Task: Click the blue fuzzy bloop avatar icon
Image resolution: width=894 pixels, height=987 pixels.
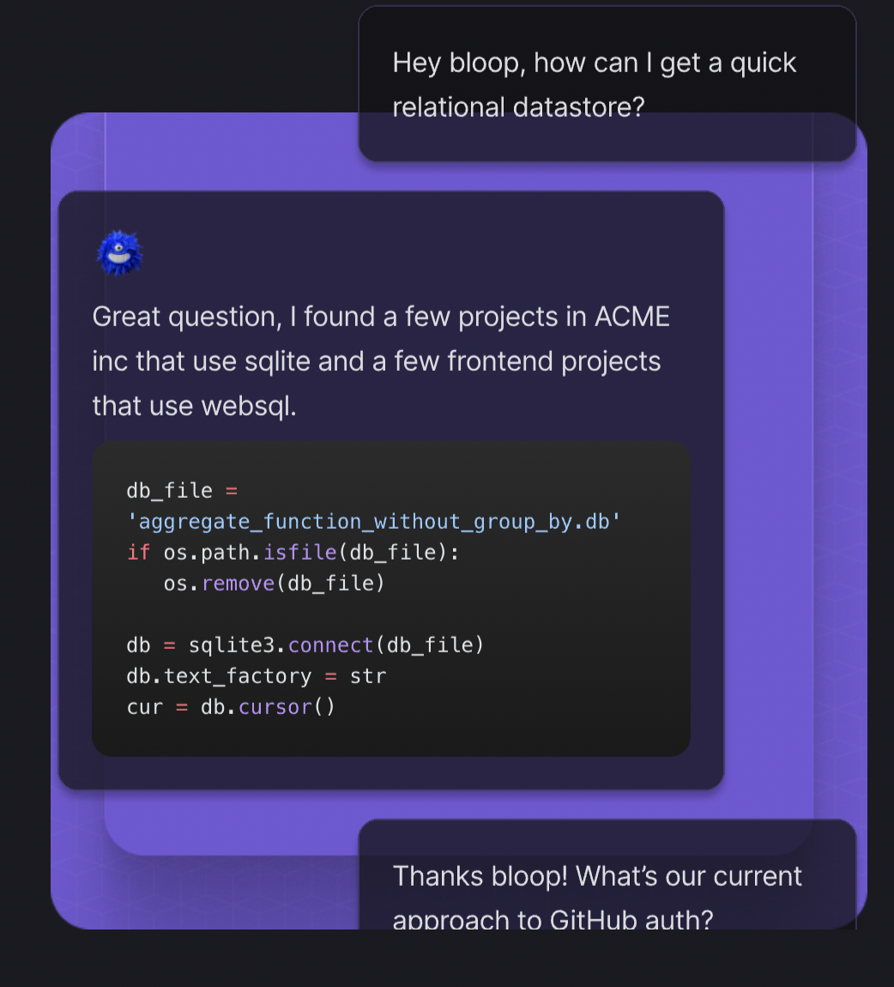Action: pyautogui.click(x=119, y=253)
